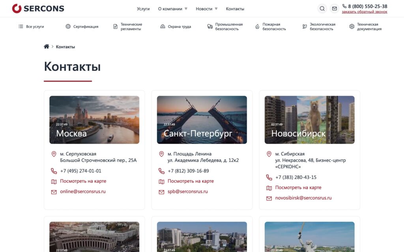Open Пожарная безопасность category
The width and height of the screenshot is (404, 252).
click(274, 26)
